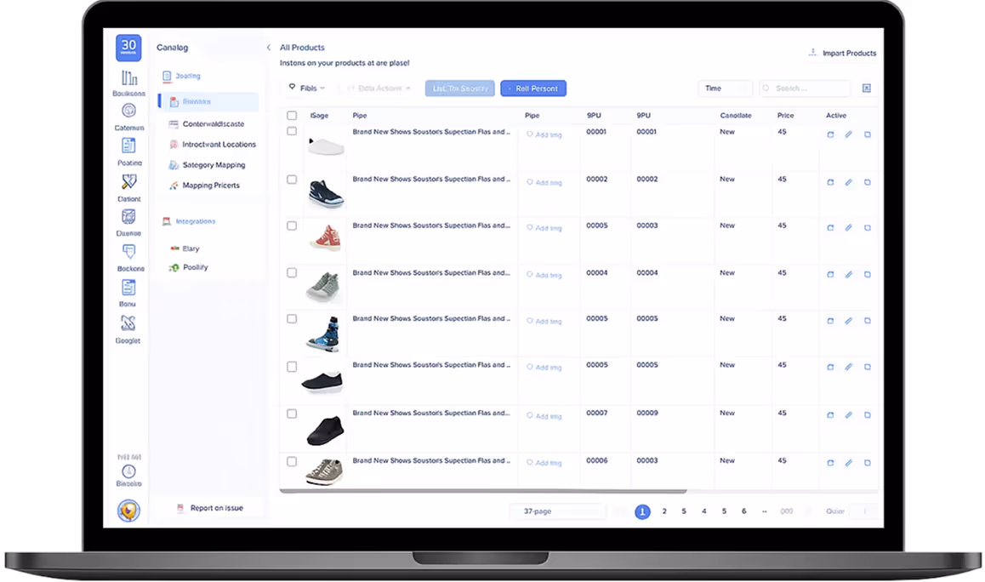Click the gray sneaker thumbnail in row 00004
The image size is (985, 582).
tap(323, 287)
